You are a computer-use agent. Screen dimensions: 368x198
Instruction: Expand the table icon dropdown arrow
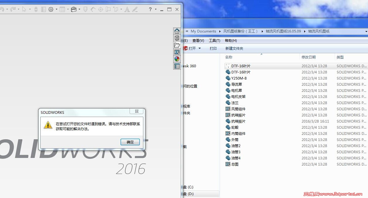tap(68, 9)
